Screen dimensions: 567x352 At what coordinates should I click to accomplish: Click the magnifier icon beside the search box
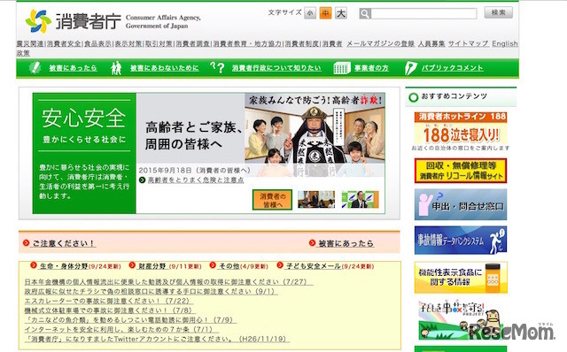[x=365, y=14]
